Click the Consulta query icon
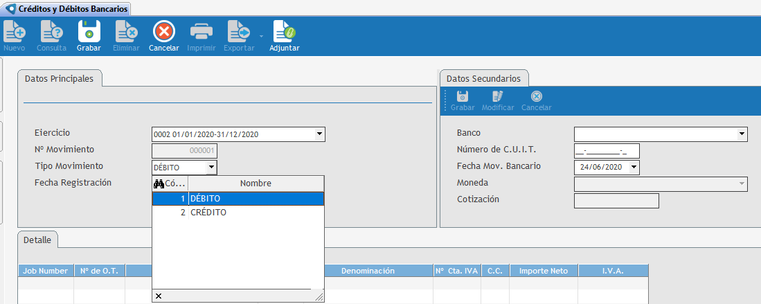 [x=51, y=32]
